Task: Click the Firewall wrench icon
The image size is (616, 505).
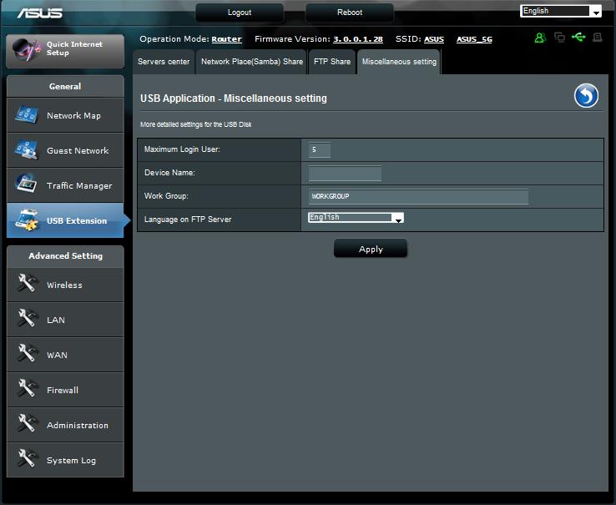Action: 27,388
